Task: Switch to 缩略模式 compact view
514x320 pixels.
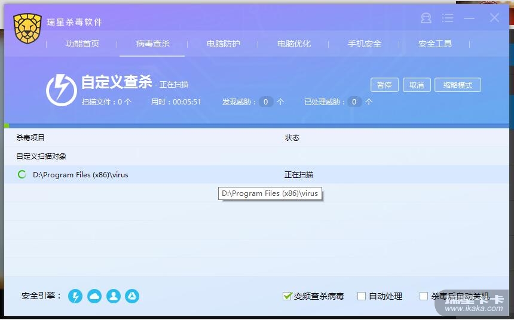Action: 458,85
